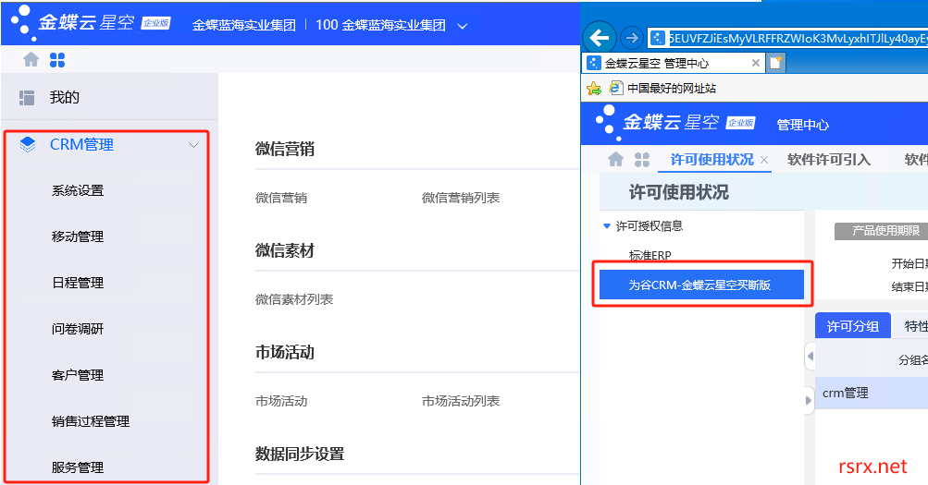This screenshot has width=928, height=485.
Task: Open 销售过程管理 under CRM管理
Action: pyautogui.click(x=91, y=420)
